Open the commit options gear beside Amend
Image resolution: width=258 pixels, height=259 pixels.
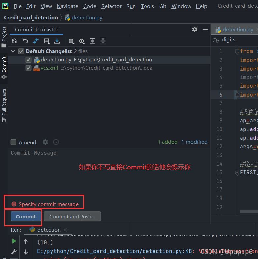(45, 142)
